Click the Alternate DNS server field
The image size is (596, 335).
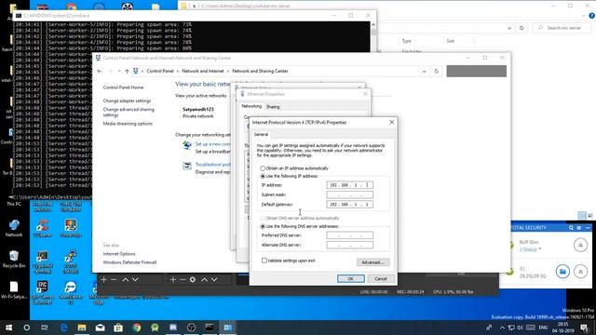350,245
